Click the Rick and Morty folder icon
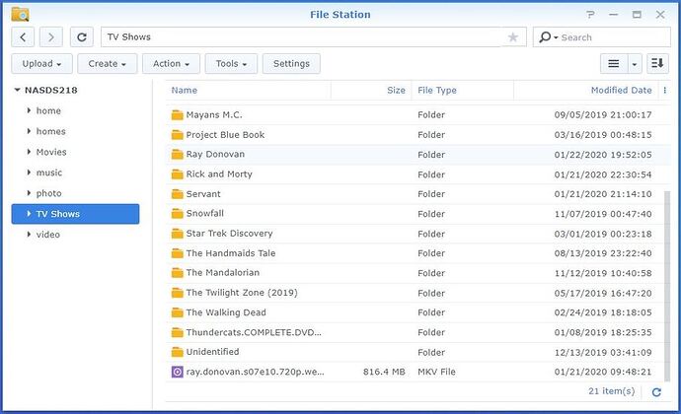 pos(178,174)
